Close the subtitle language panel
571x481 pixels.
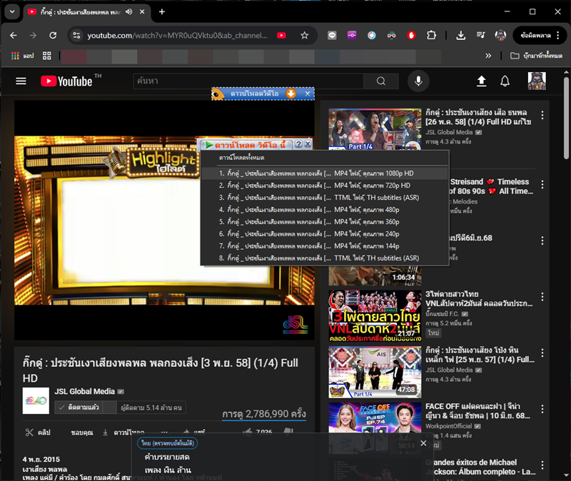click(423, 443)
